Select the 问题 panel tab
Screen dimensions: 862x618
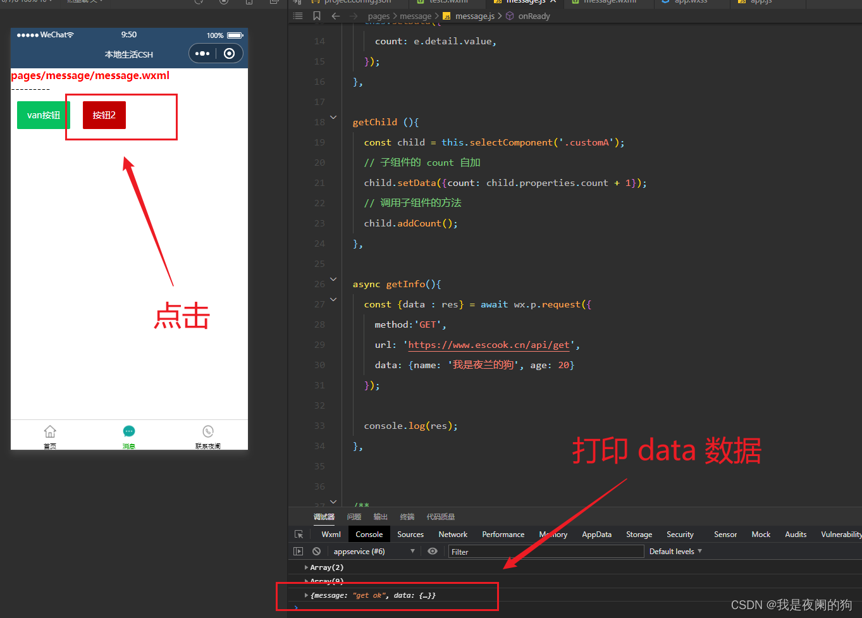354,517
